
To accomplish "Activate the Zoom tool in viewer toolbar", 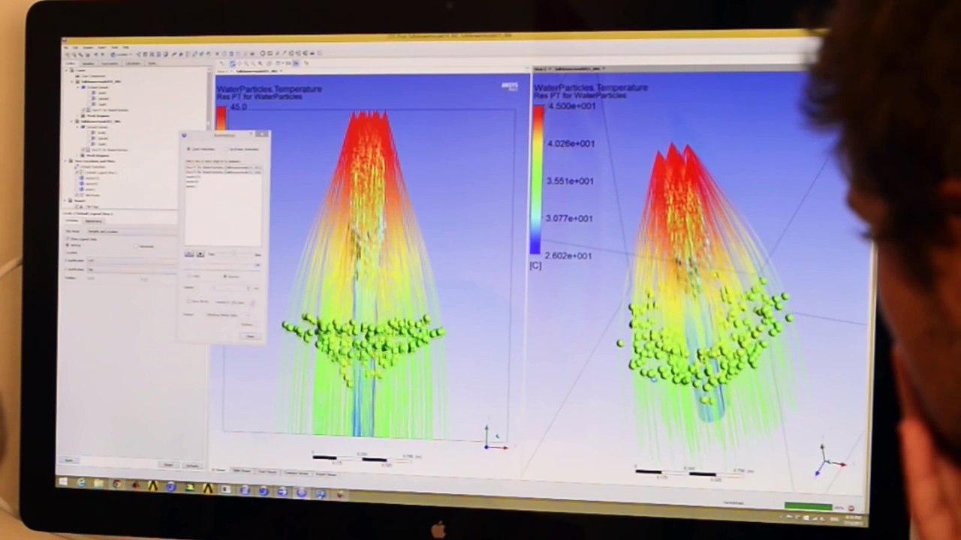I will (248, 64).
